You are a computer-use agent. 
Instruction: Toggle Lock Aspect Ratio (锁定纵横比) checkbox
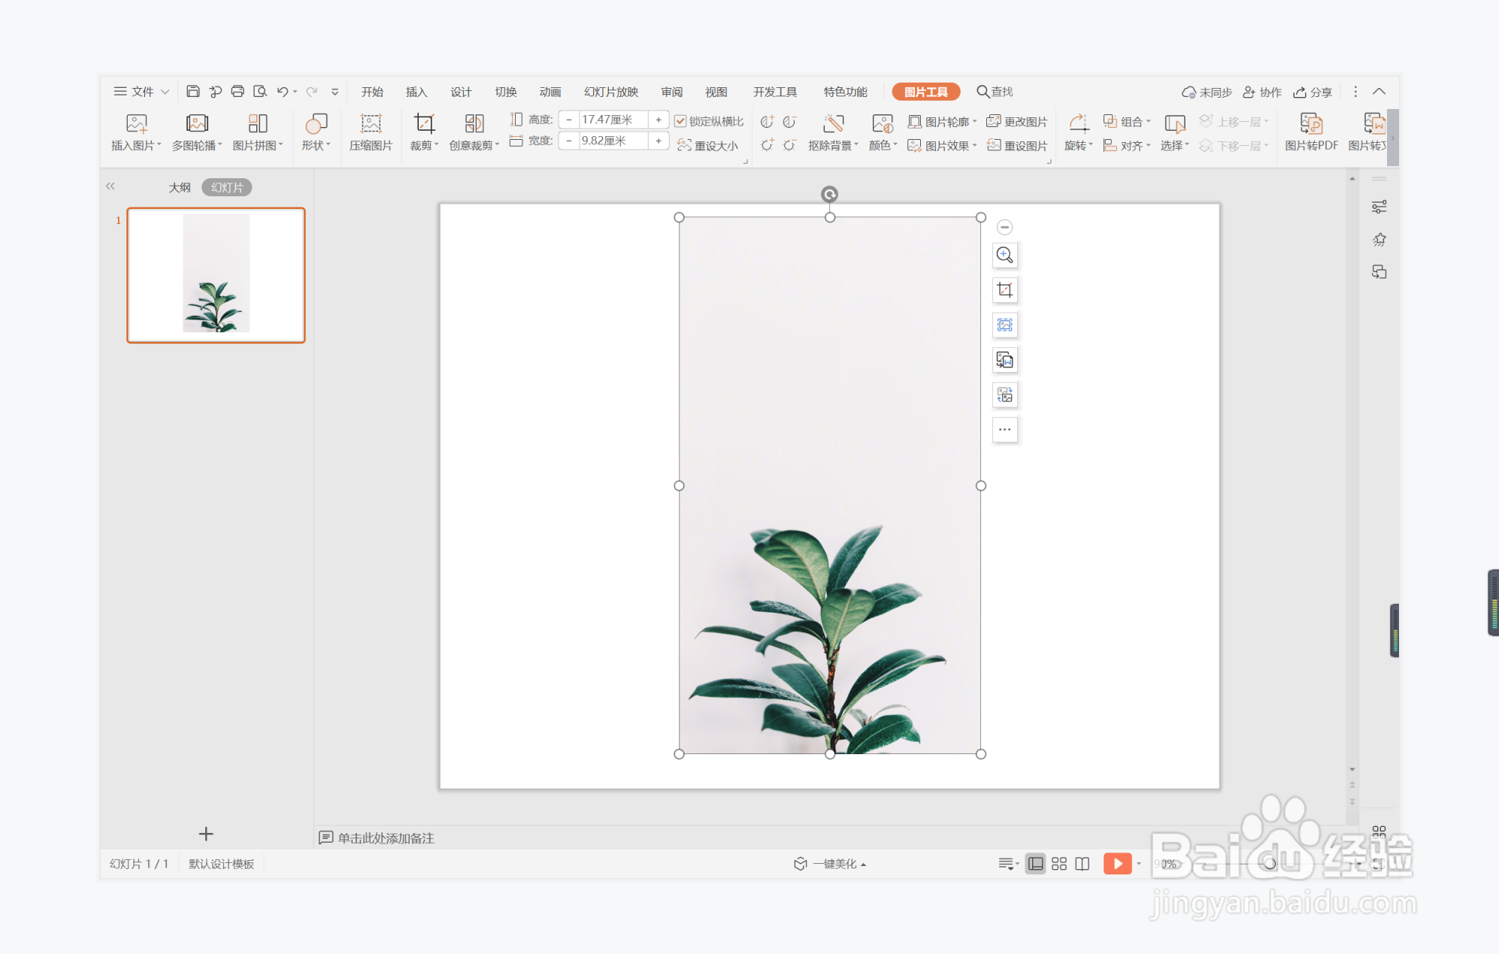(x=680, y=121)
